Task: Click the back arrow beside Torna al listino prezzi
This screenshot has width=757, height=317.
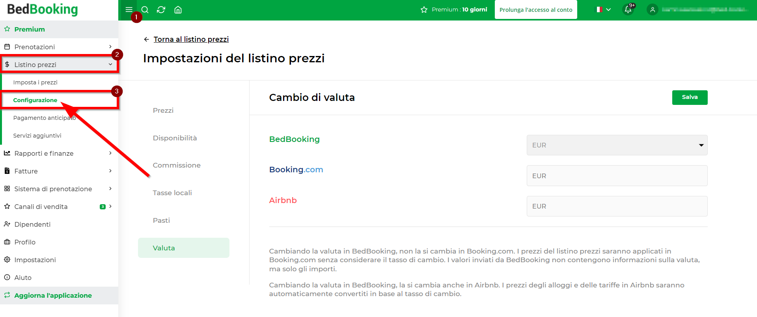Action: pos(147,39)
